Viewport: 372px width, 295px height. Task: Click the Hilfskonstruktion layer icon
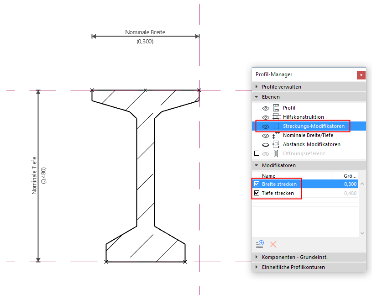(x=277, y=117)
